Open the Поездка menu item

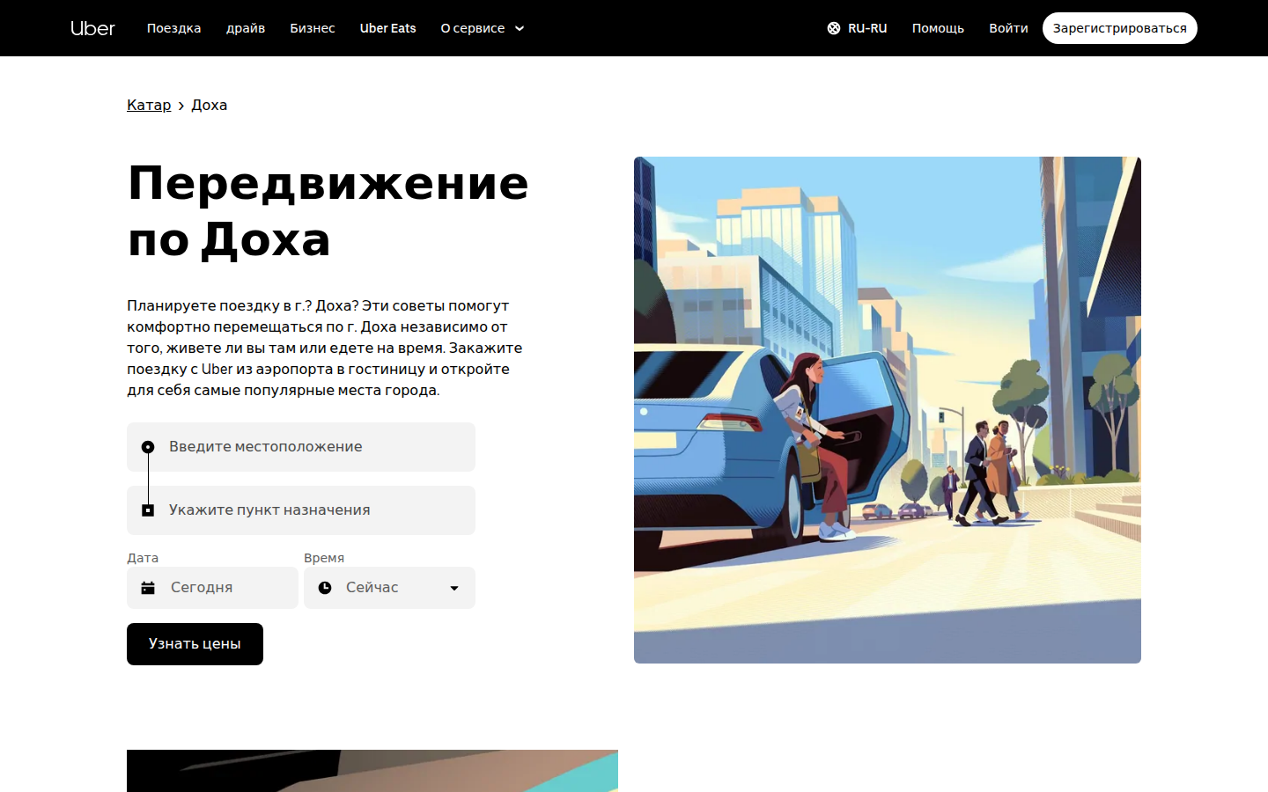pos(173,28)
